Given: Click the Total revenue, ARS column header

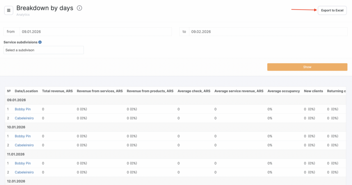Looking at the screenshot, I should 57,91.
